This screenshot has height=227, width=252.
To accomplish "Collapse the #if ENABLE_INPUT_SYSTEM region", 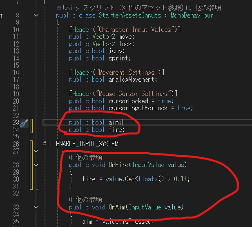I will coord(36,151).
